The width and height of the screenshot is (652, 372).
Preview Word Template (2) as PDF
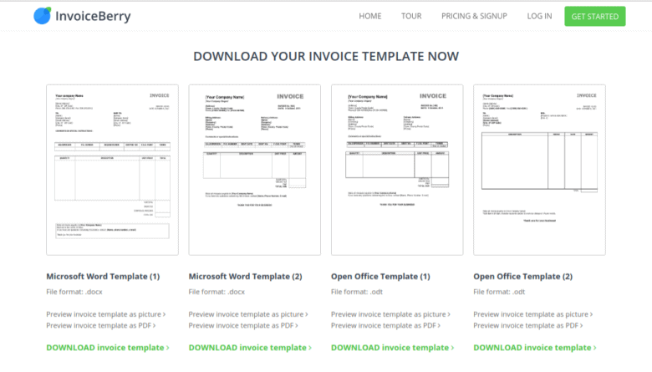coord(243,325)
